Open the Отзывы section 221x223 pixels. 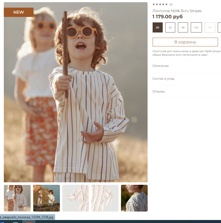(x=159, y=91)
